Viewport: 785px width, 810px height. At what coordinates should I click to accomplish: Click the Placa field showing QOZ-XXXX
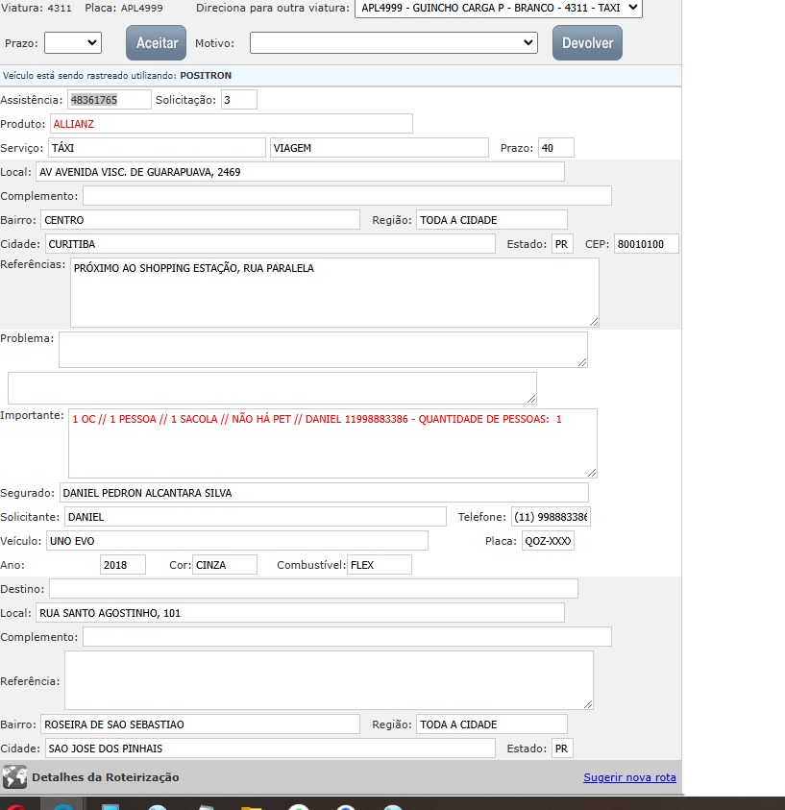click(x=548, y=541)
